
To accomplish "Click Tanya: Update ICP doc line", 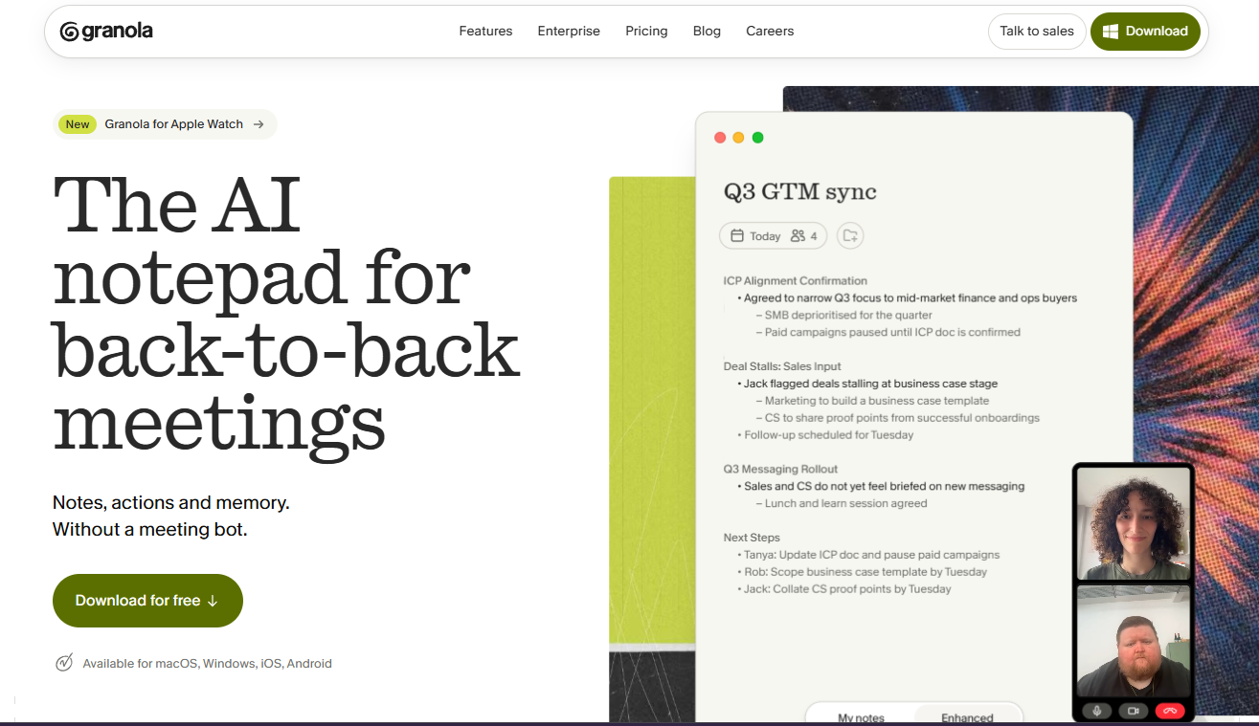I will point(868,555).
